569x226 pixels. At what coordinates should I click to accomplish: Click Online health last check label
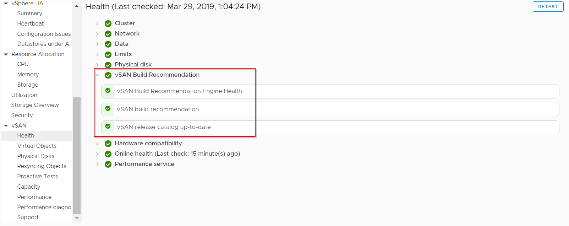[x=177, y=154]
